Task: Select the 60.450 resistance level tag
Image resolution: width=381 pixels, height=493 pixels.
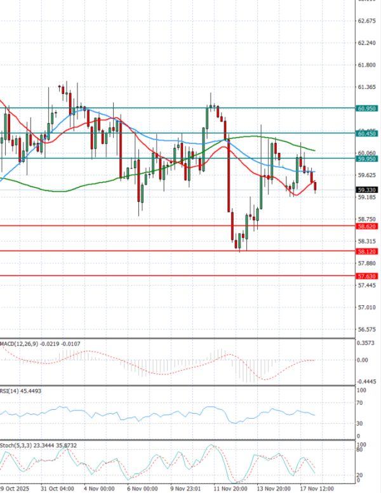Action: (367, 134)
